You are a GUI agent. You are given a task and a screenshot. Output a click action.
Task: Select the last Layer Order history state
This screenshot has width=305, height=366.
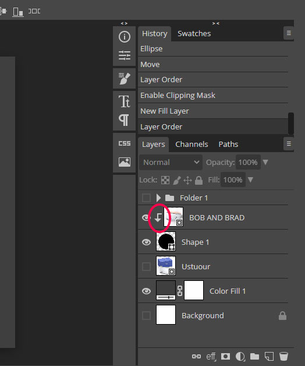[x=213, y=126]
